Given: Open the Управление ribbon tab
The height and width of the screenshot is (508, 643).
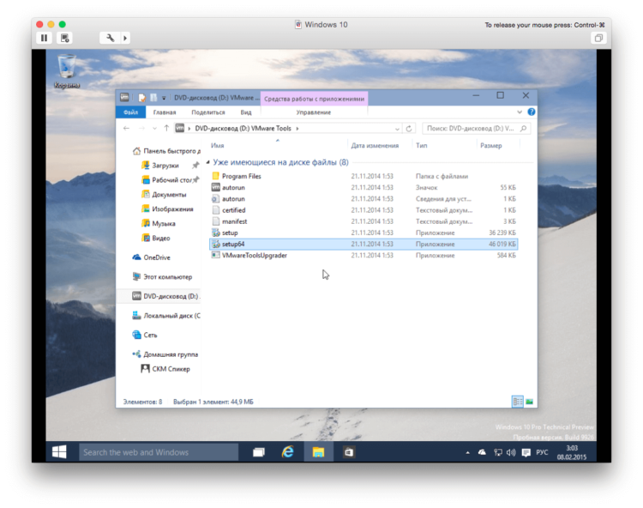Looking at the screenshot, I should pyautogui.click(x=313, y=112).
